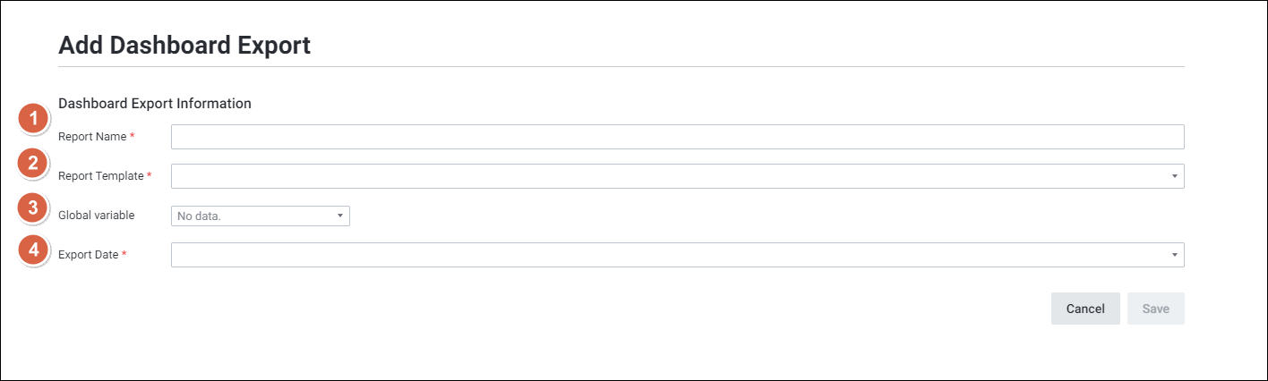Click into the Report Name text field
Image resolution: width=1268 pixels, height=381 pixels.
coord(677,137)
